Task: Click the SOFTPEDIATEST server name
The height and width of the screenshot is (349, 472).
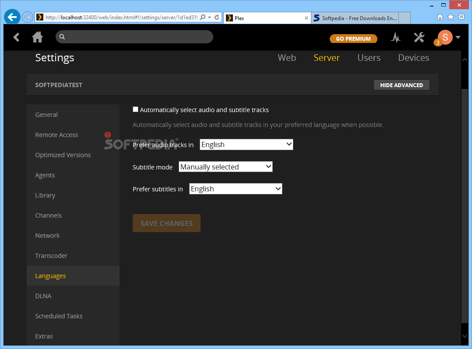Action: click(x=59, y=85)
